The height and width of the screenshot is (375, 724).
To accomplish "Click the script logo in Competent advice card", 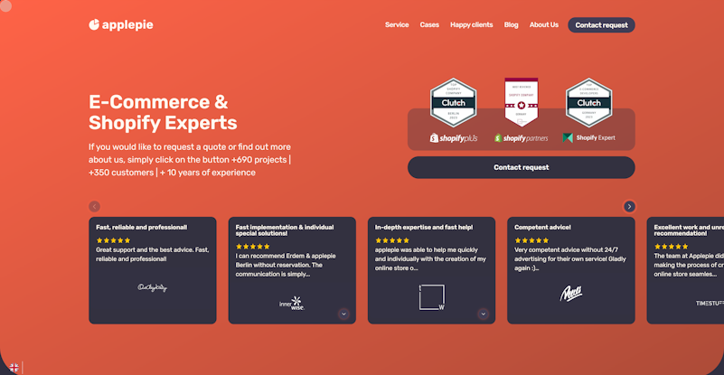I will coord(571,294).
